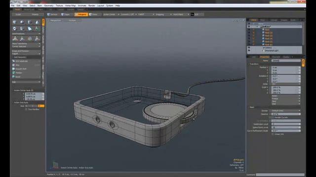Choose the Thicken tool

(26, 73)
